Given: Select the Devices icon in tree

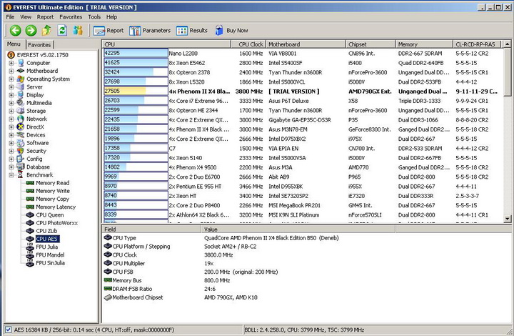Looking at the screenshot, I should [x=21, y=135].
